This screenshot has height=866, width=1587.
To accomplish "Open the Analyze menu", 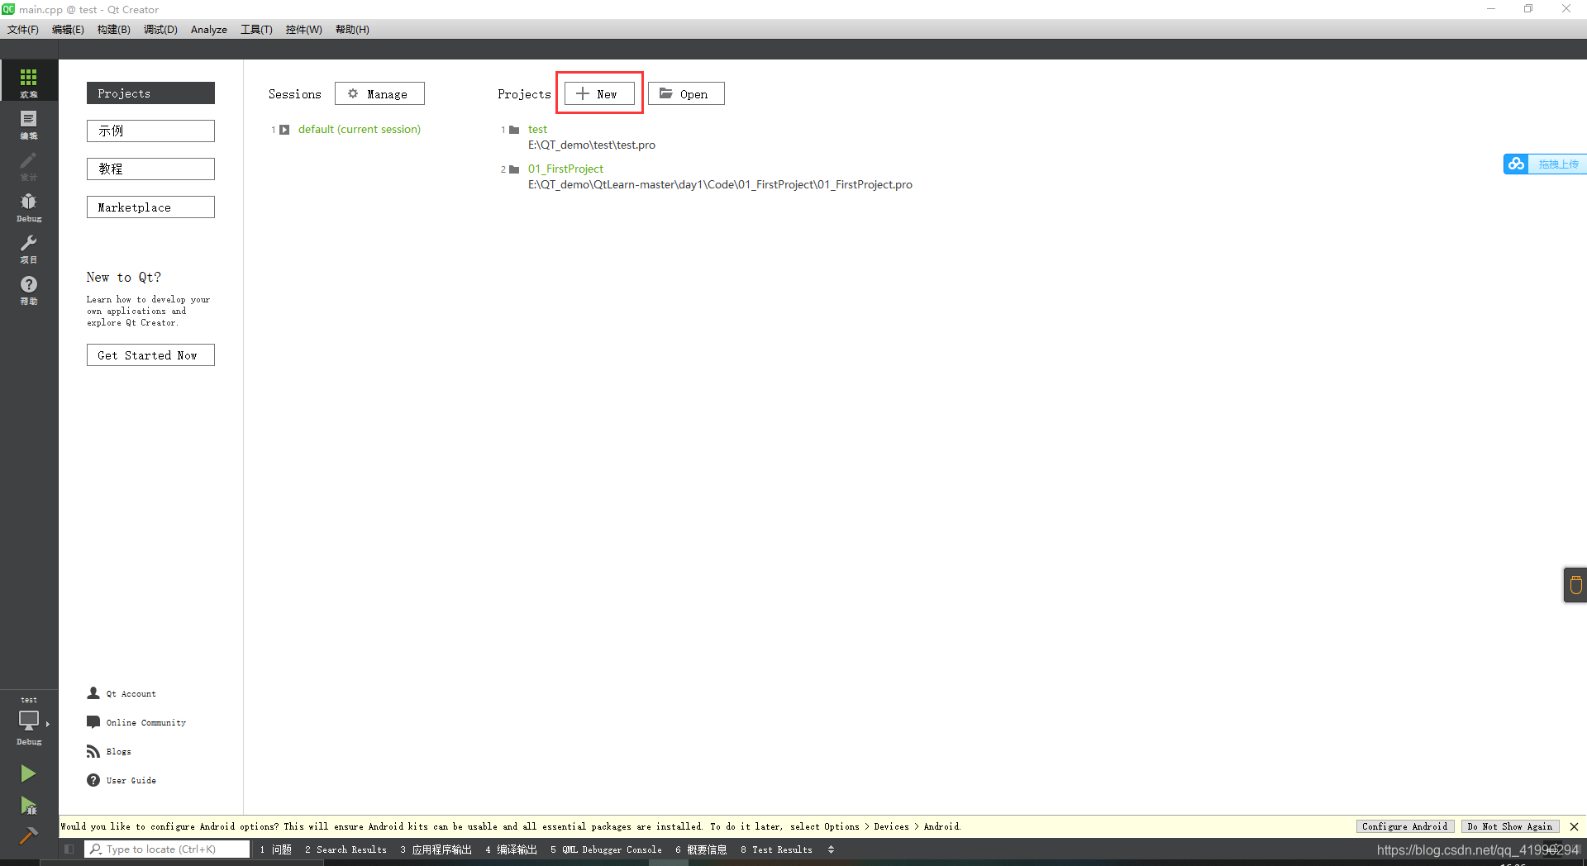I will pos(209,29).
